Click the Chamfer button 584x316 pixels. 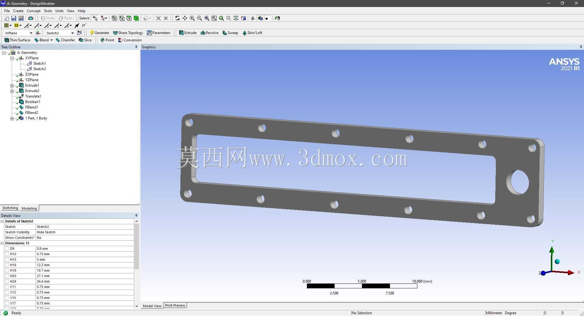pyautogui.click(x=65, y=40)
